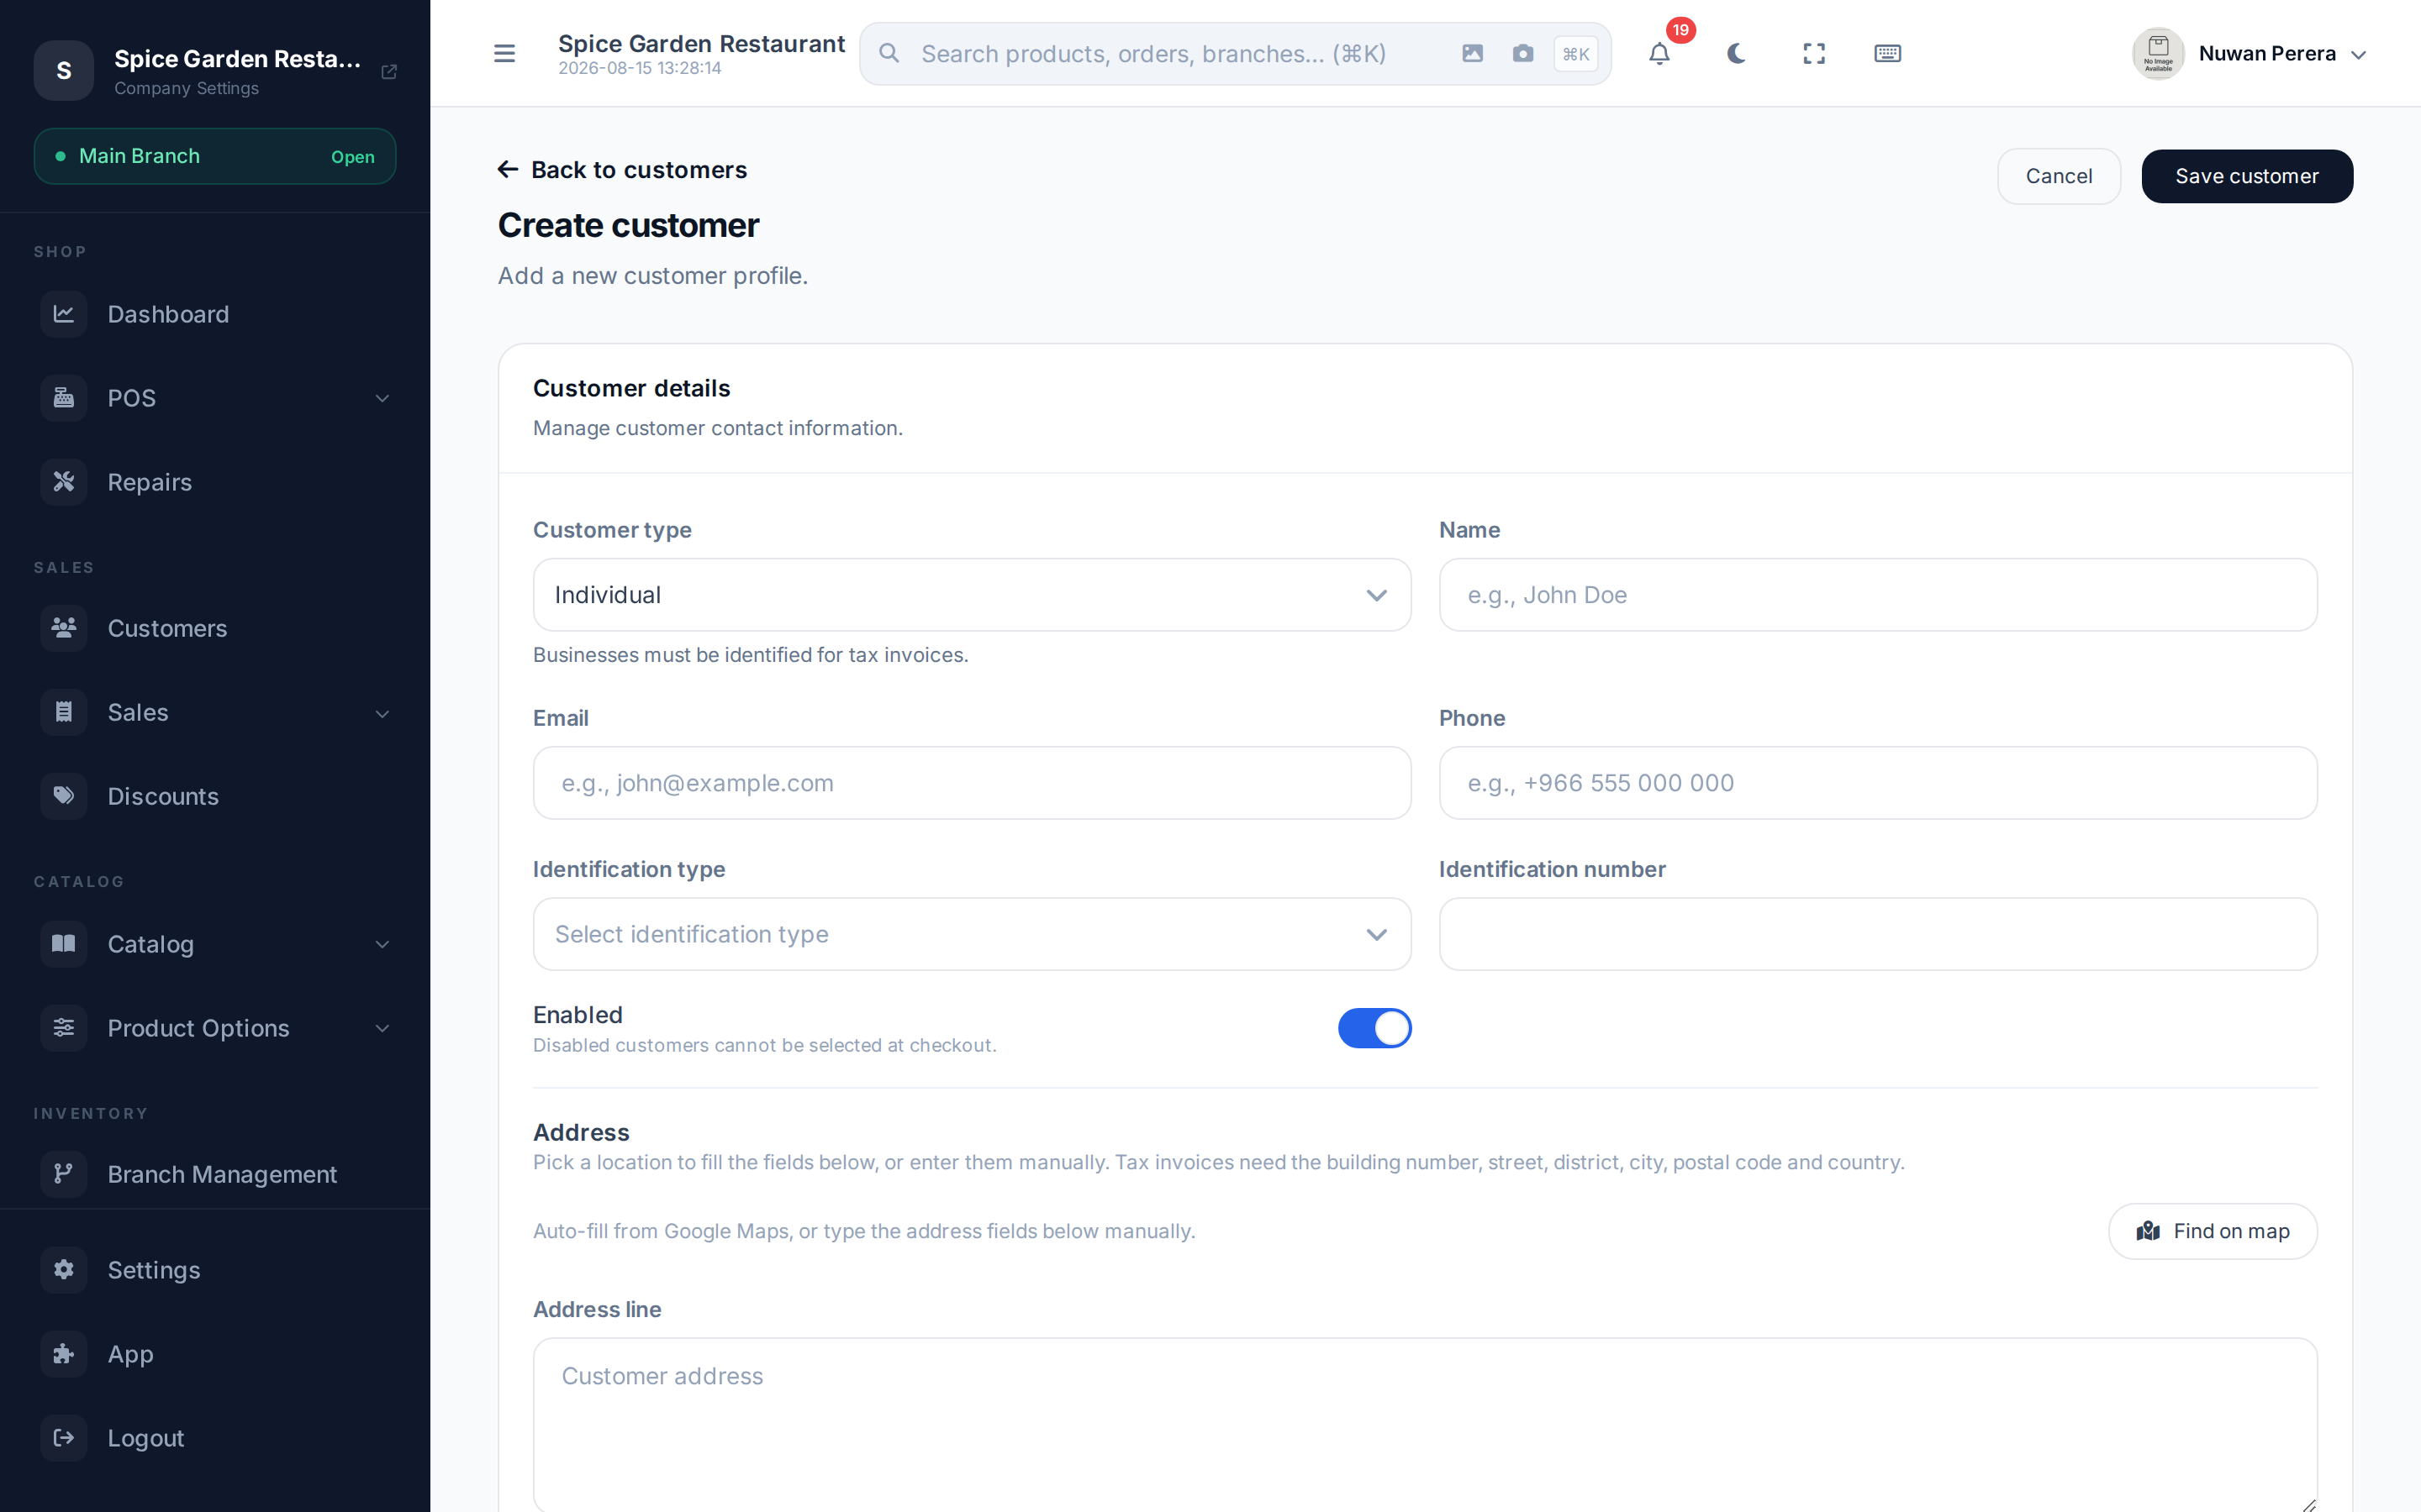Click the Repairs tools icon

64,482
